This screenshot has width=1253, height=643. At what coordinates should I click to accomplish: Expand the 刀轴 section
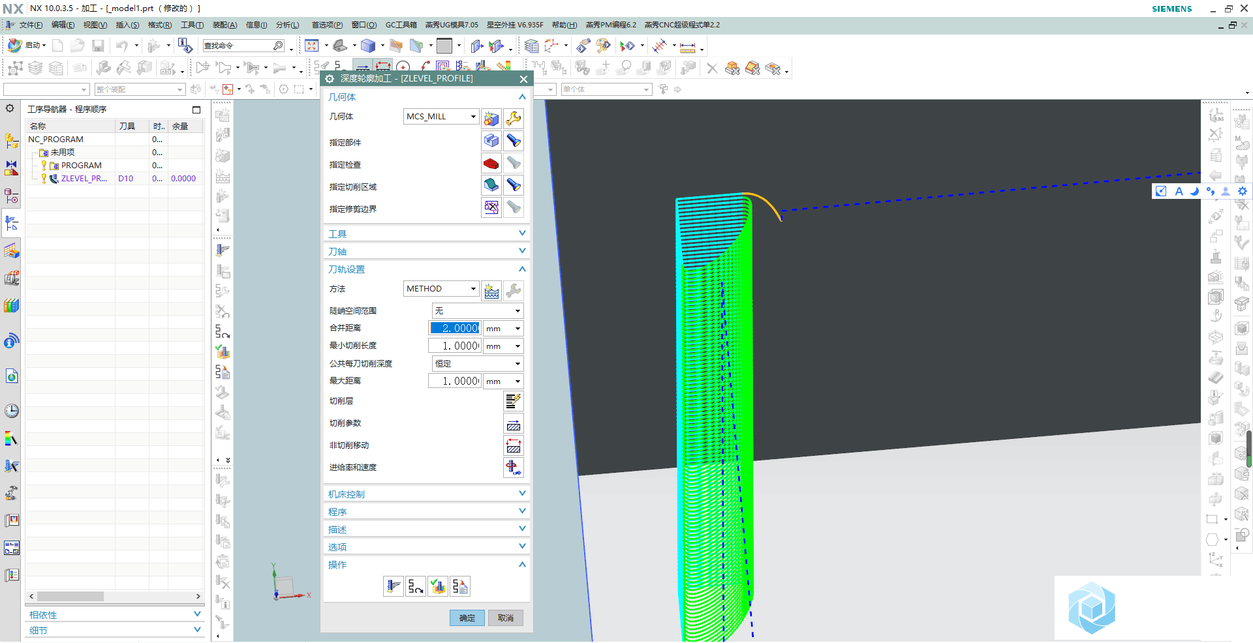[522, 251]
